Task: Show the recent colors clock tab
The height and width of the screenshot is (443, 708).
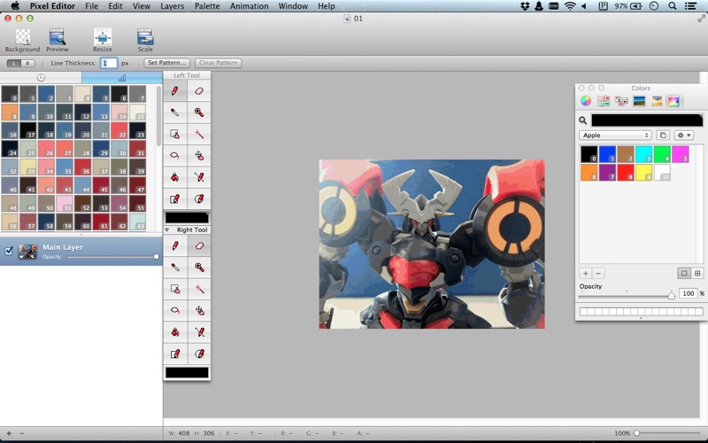Action: 41,78
